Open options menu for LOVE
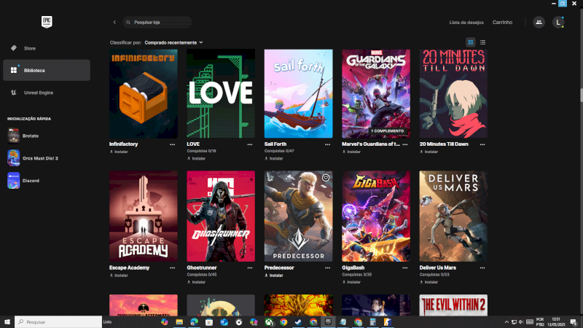583x328 pixels. coord(250,144)
